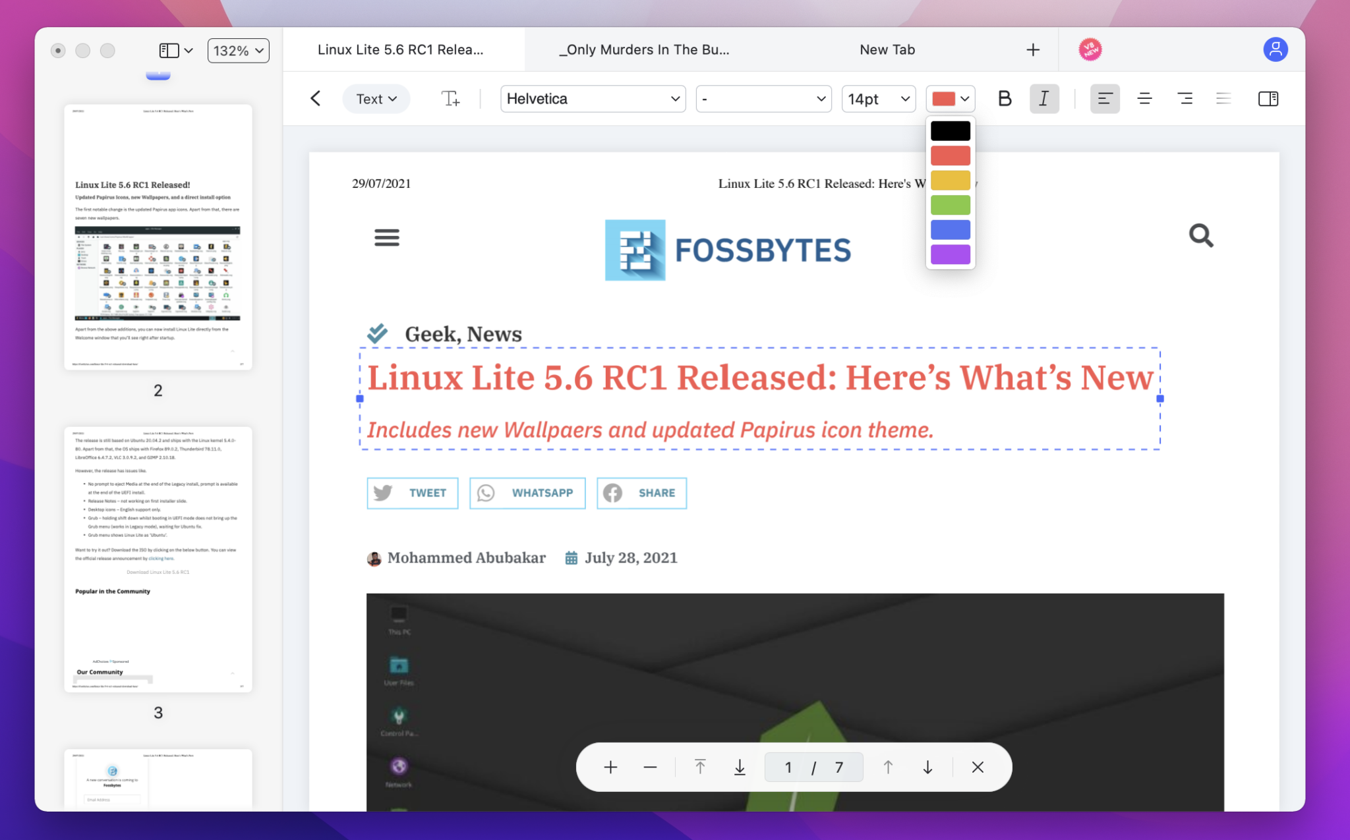Zoom in with the plus button

tap(610, 768)
